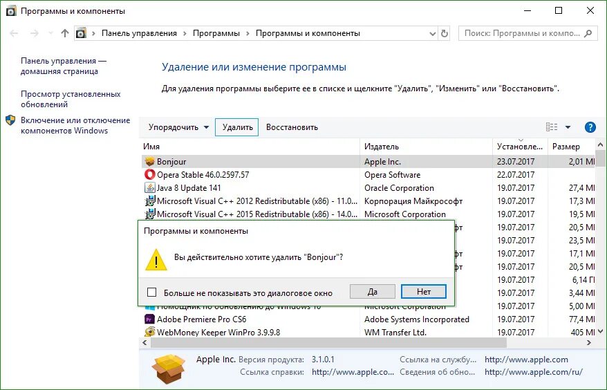The image size is (607, 390).
Task: Click the Панель управления breadcrumb
Action: click(139, 33)
